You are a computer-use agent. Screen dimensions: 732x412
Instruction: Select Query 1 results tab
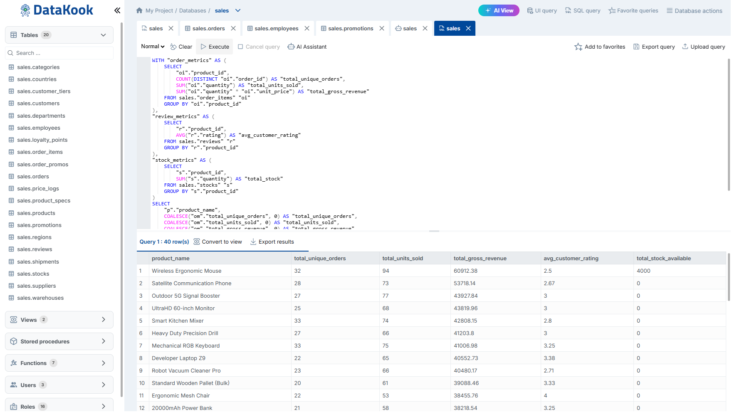click(164, 242)
